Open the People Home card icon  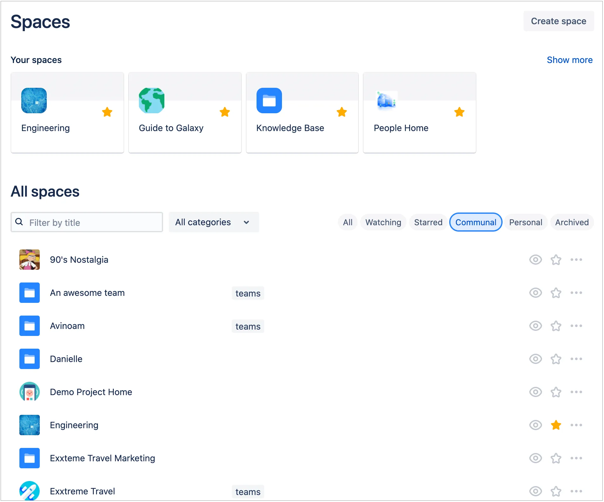(x=387, y=101)
